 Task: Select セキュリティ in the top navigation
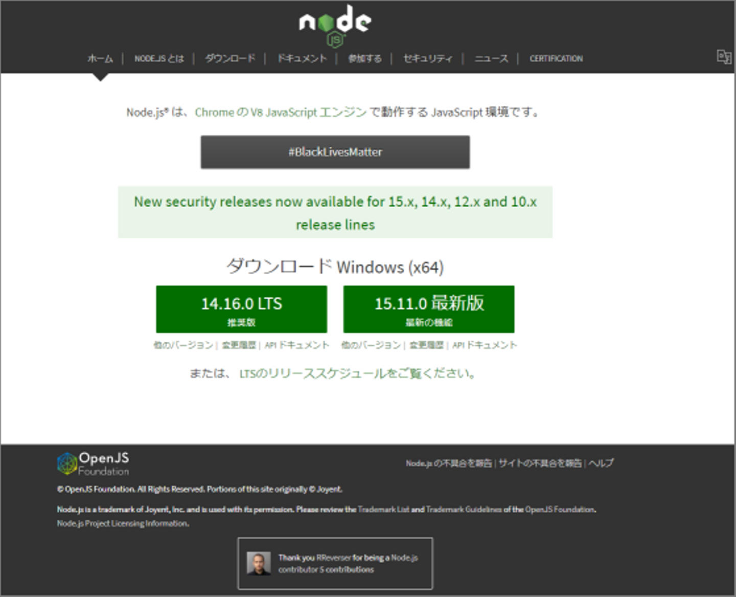coord(428,58)
